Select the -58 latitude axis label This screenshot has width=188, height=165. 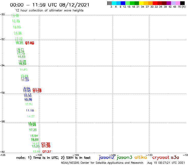2,122
